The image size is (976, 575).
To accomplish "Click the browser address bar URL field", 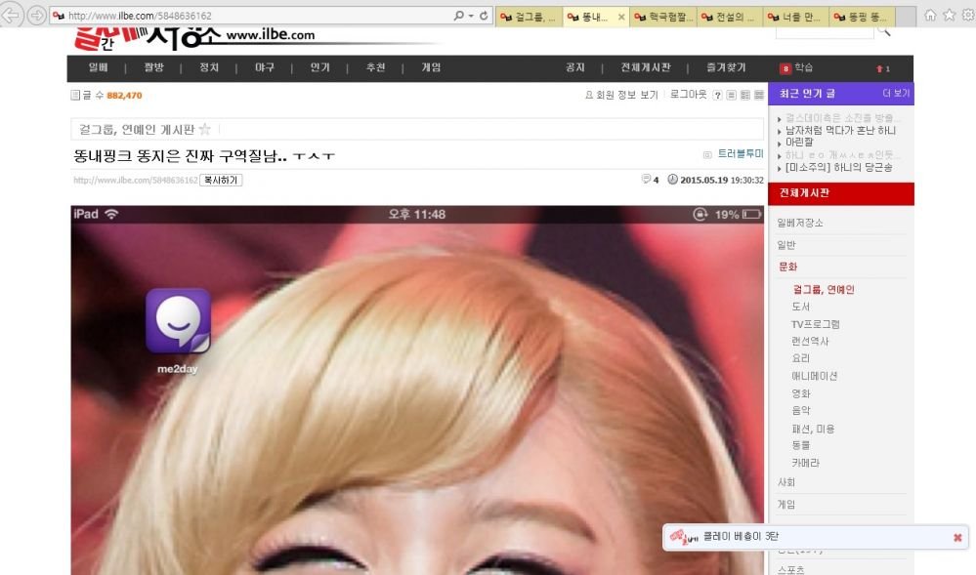I will tap(249, 16).
